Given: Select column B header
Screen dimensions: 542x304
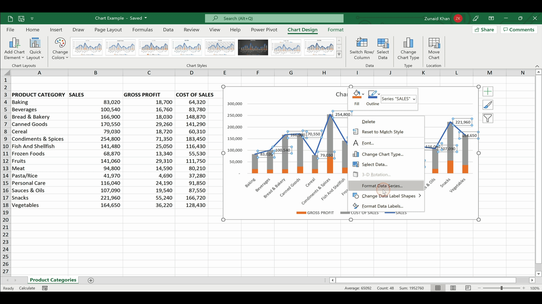Looking at the screenshot, I should [95, 73].
